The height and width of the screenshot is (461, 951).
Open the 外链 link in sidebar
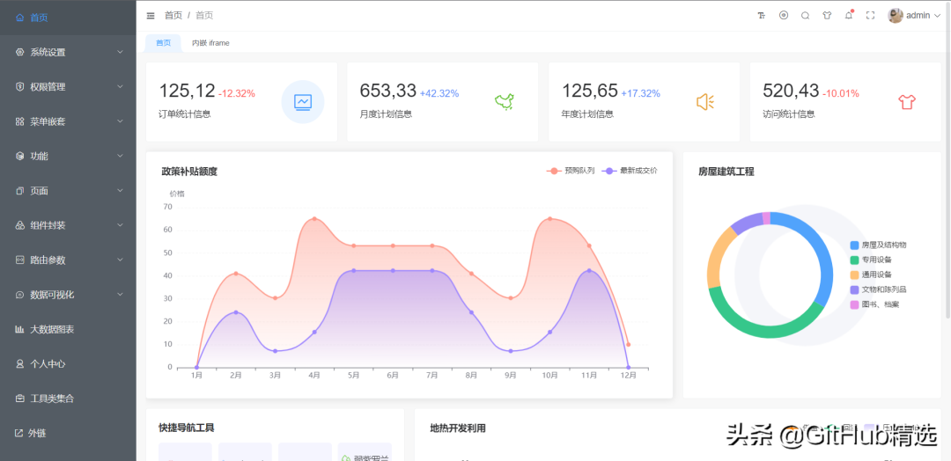tap(36, 433)
